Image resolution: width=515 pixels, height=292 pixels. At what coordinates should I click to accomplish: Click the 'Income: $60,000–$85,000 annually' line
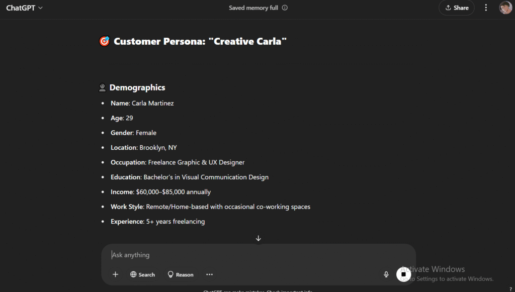click(x=160, y=192)
